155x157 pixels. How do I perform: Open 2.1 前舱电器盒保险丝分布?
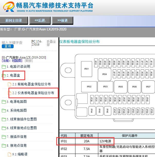coord(32,84)
